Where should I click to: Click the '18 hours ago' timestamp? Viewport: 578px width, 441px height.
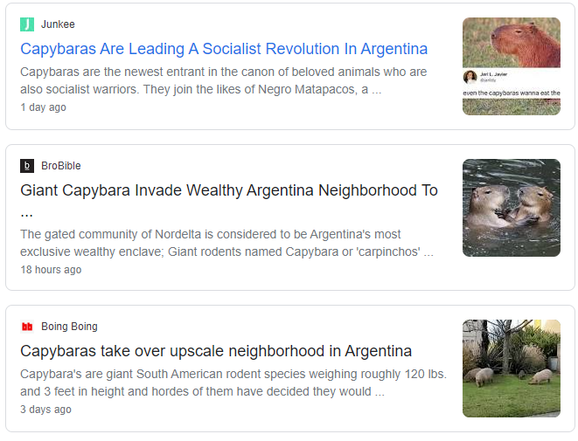pos(51,270)
